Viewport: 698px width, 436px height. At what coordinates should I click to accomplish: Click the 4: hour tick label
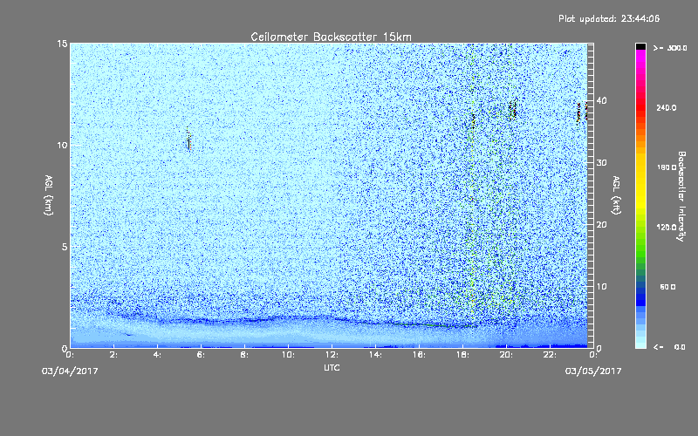point(158,355)
